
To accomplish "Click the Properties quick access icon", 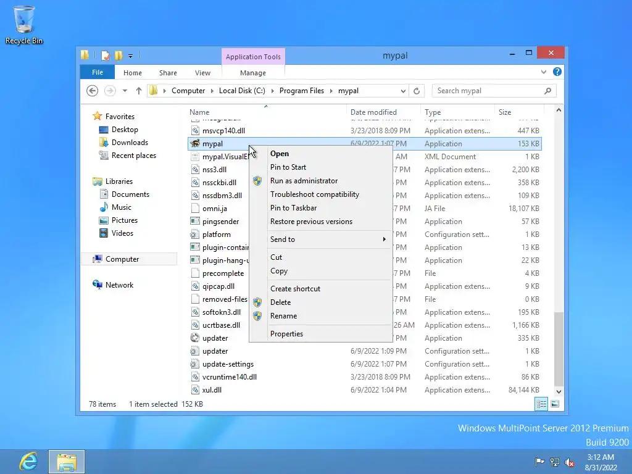I will [x=105, y=56].
